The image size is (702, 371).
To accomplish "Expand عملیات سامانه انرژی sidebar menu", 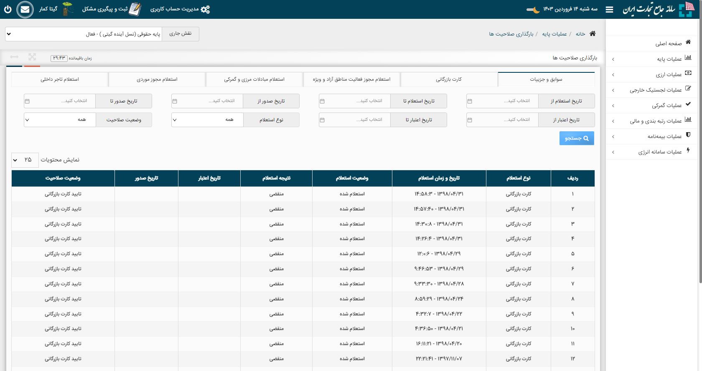I will click(x=652, y=152).
